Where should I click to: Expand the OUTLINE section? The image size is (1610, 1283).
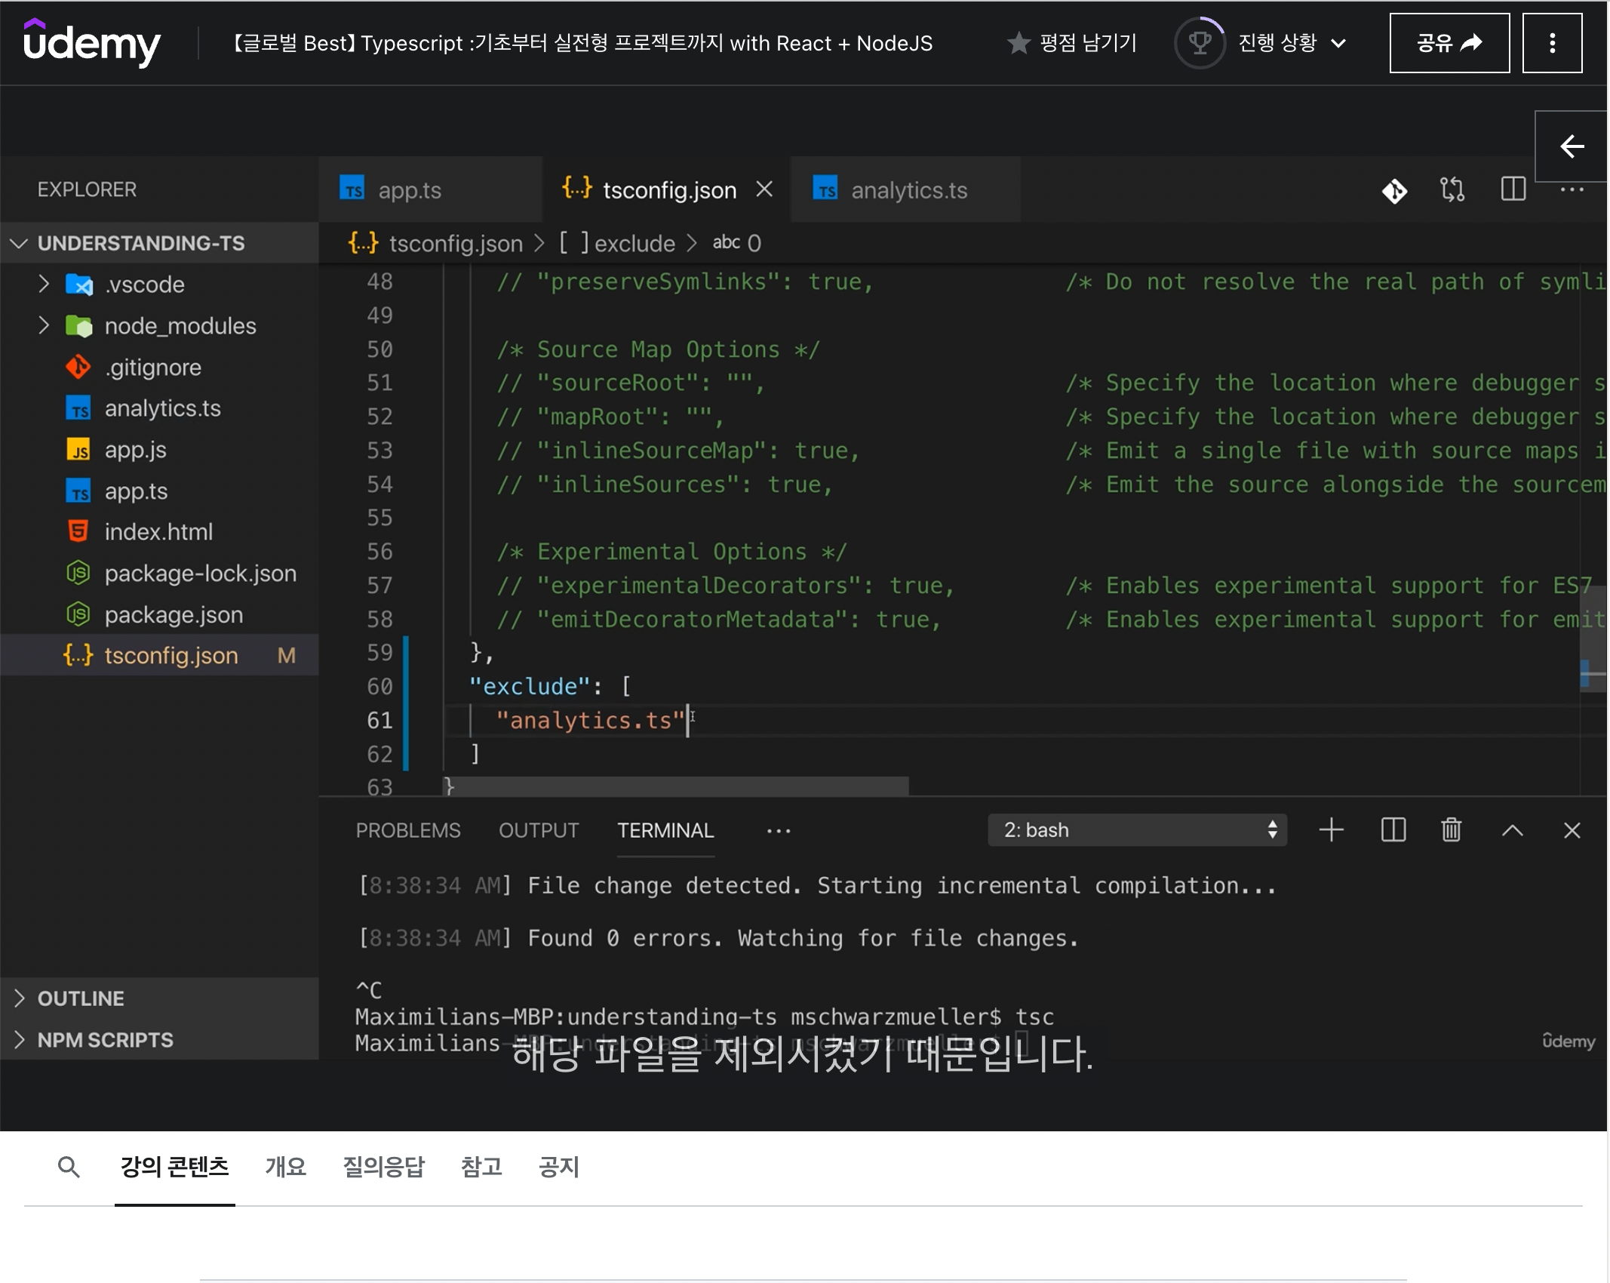tap(80, 998)
